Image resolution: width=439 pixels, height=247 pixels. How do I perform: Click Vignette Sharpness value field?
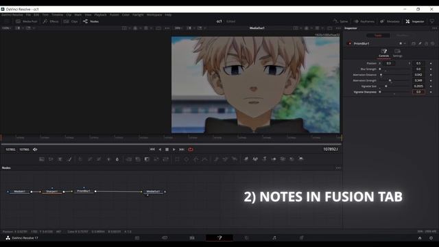(418, 92)
